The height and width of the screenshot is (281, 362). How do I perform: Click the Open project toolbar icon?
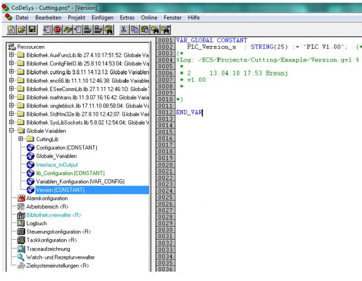pos(22,30)
